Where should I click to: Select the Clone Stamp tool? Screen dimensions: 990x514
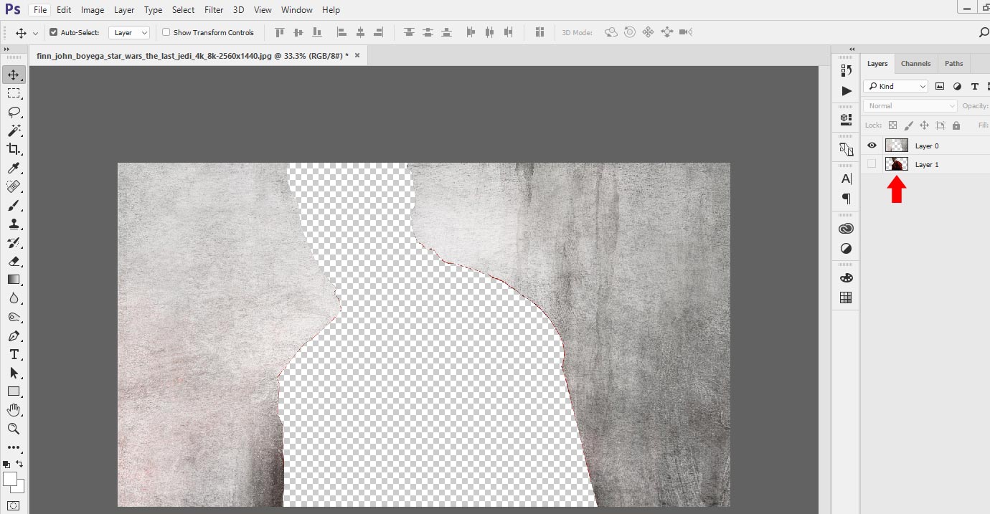[14, 224]
